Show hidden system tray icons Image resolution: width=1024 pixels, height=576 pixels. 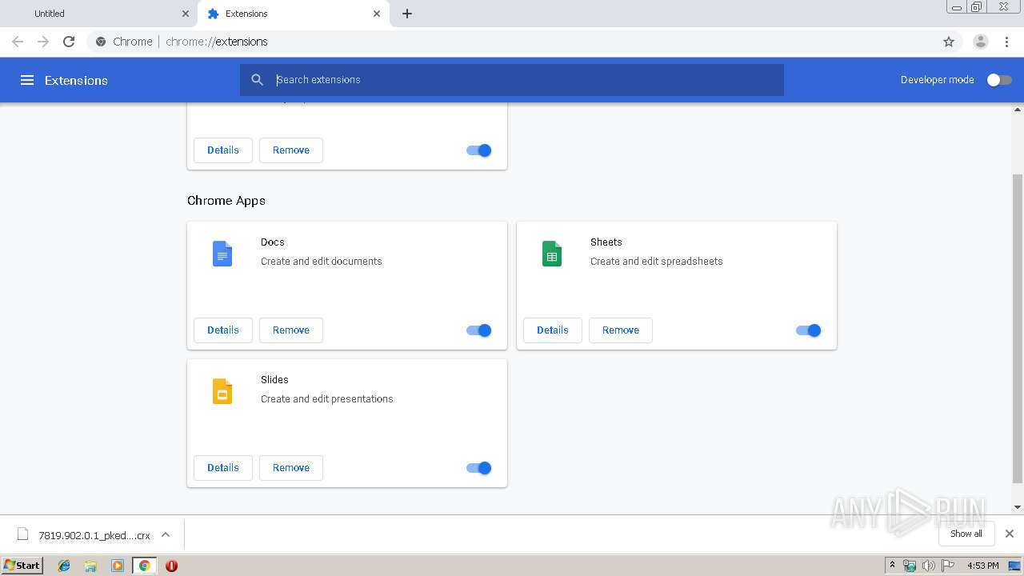point(892,566)
